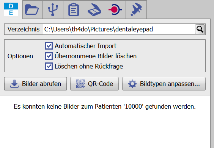Click into the Verzeichnis path field
This screenshot has height=148, width=214.
pyautogui.click(x=119, y=29)
